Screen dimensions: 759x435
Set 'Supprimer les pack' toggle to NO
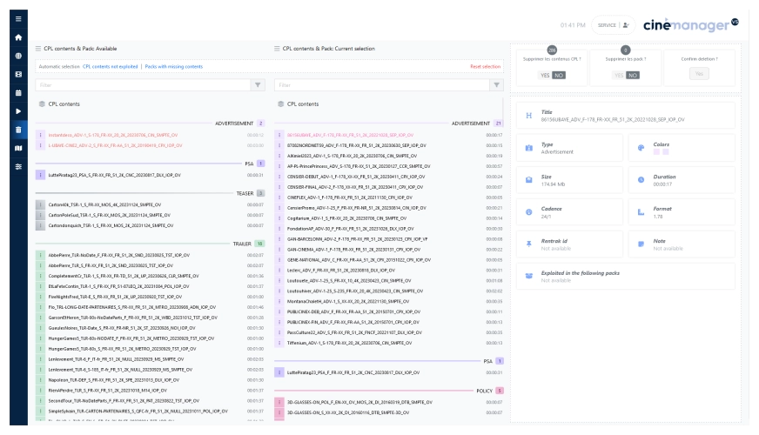point(634,76)
